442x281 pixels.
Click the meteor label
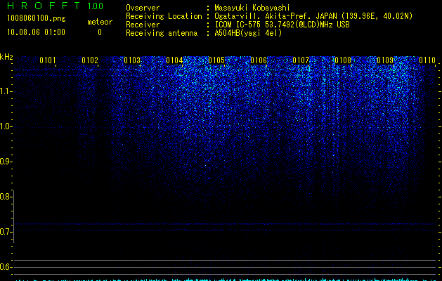click(x=100, y=22)
